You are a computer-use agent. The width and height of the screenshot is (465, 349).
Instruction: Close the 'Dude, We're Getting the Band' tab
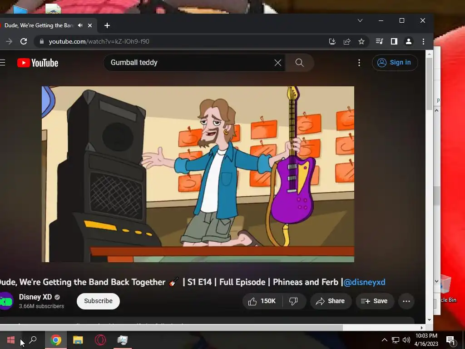90,25
